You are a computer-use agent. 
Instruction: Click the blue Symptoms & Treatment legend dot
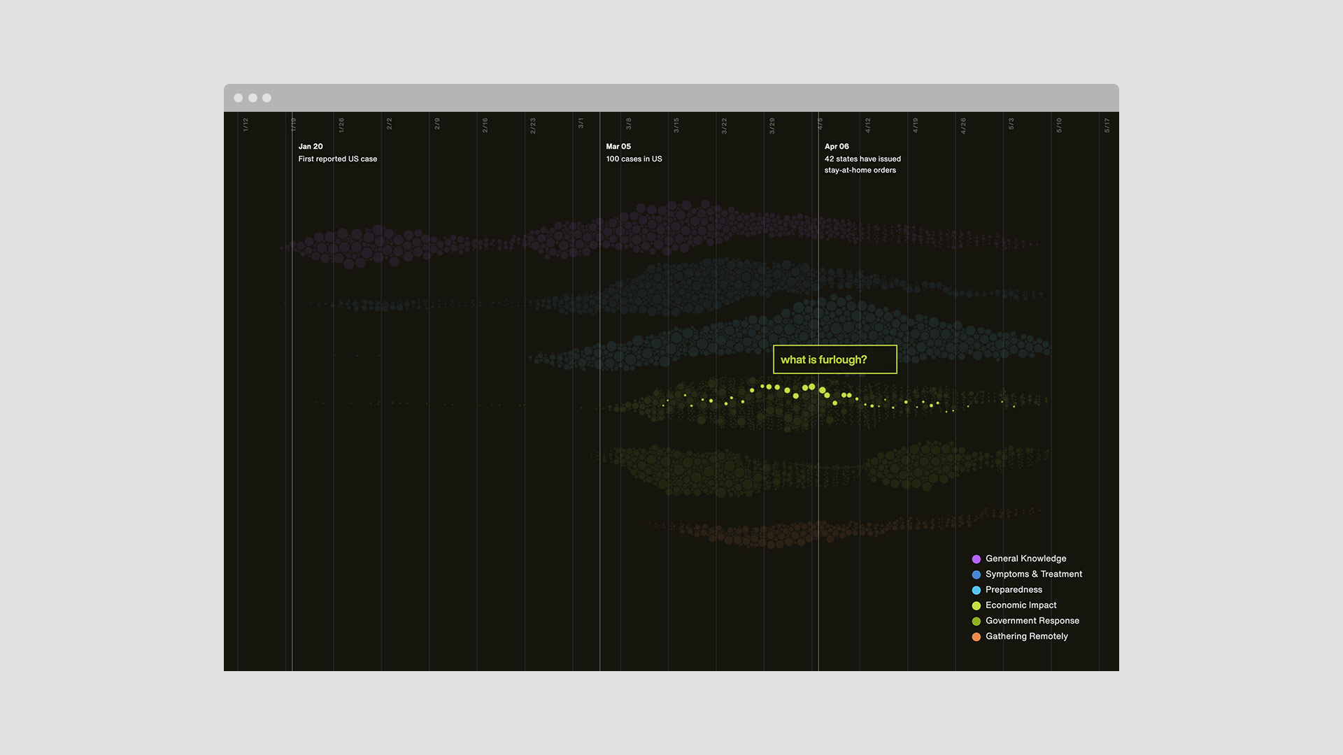click(x=976, y=575)
